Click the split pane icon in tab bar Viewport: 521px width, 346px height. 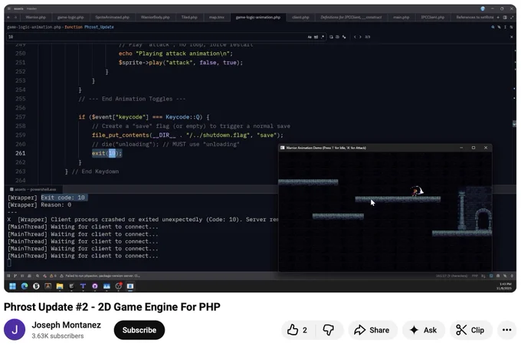click(505, 18)
